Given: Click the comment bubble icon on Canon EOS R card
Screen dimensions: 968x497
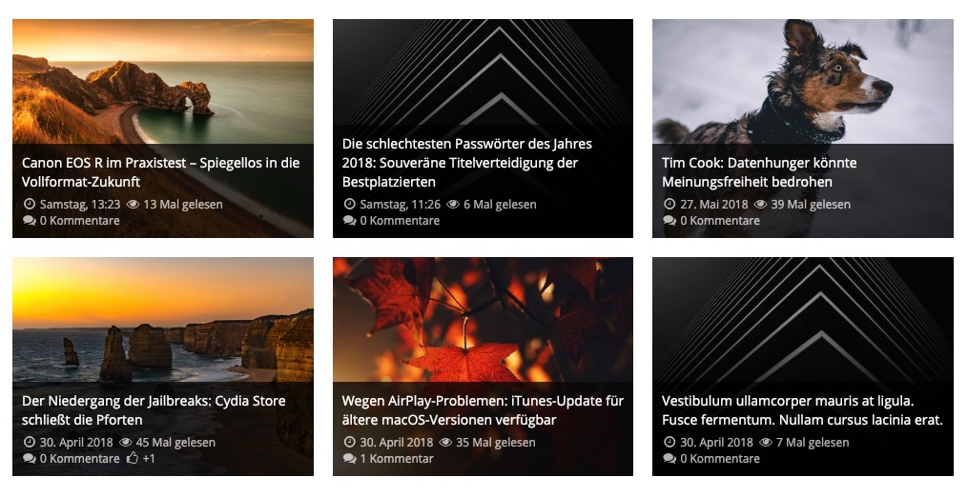Looking at the screenshot, I should pos(29,221).
